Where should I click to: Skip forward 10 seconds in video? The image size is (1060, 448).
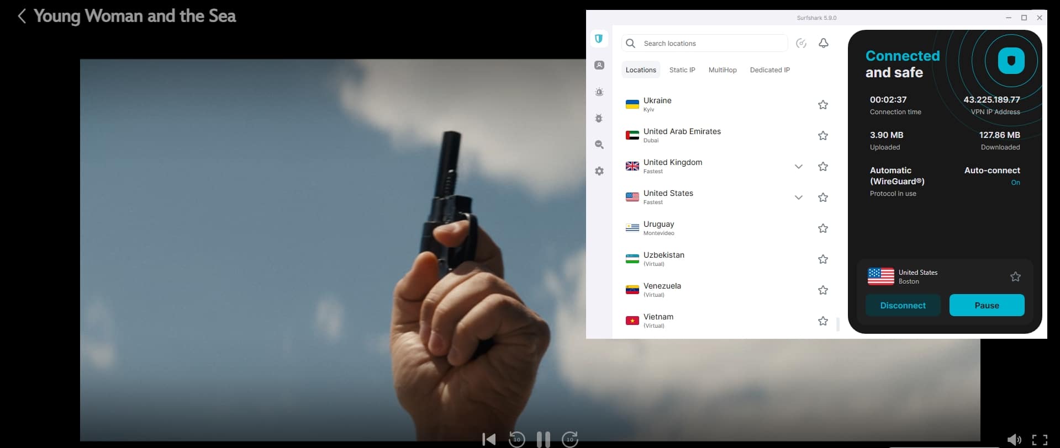click(570, 439)
